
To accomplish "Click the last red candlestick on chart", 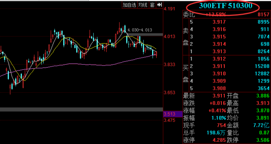I will pyautogui.click(x=157, y=55).
